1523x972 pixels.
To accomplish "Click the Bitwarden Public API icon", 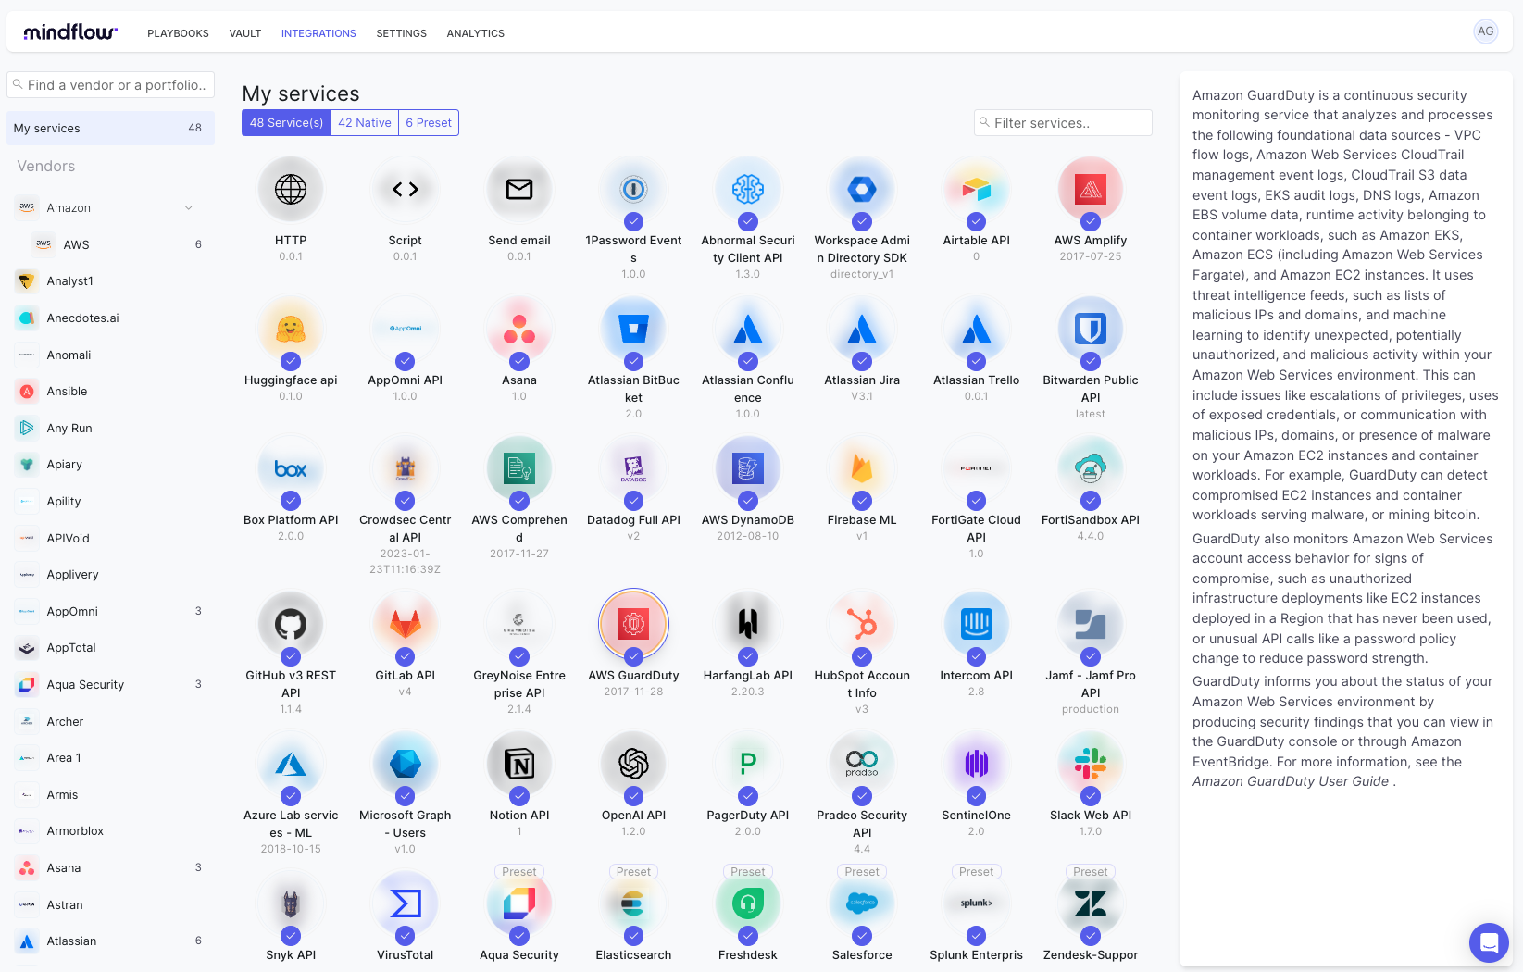I will point(1091,329).
